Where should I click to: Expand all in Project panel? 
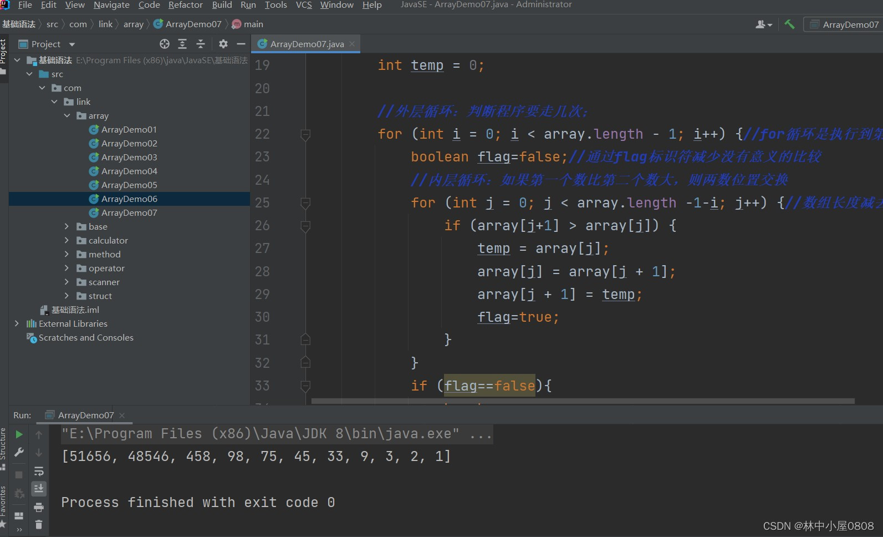tap(182, 44)
